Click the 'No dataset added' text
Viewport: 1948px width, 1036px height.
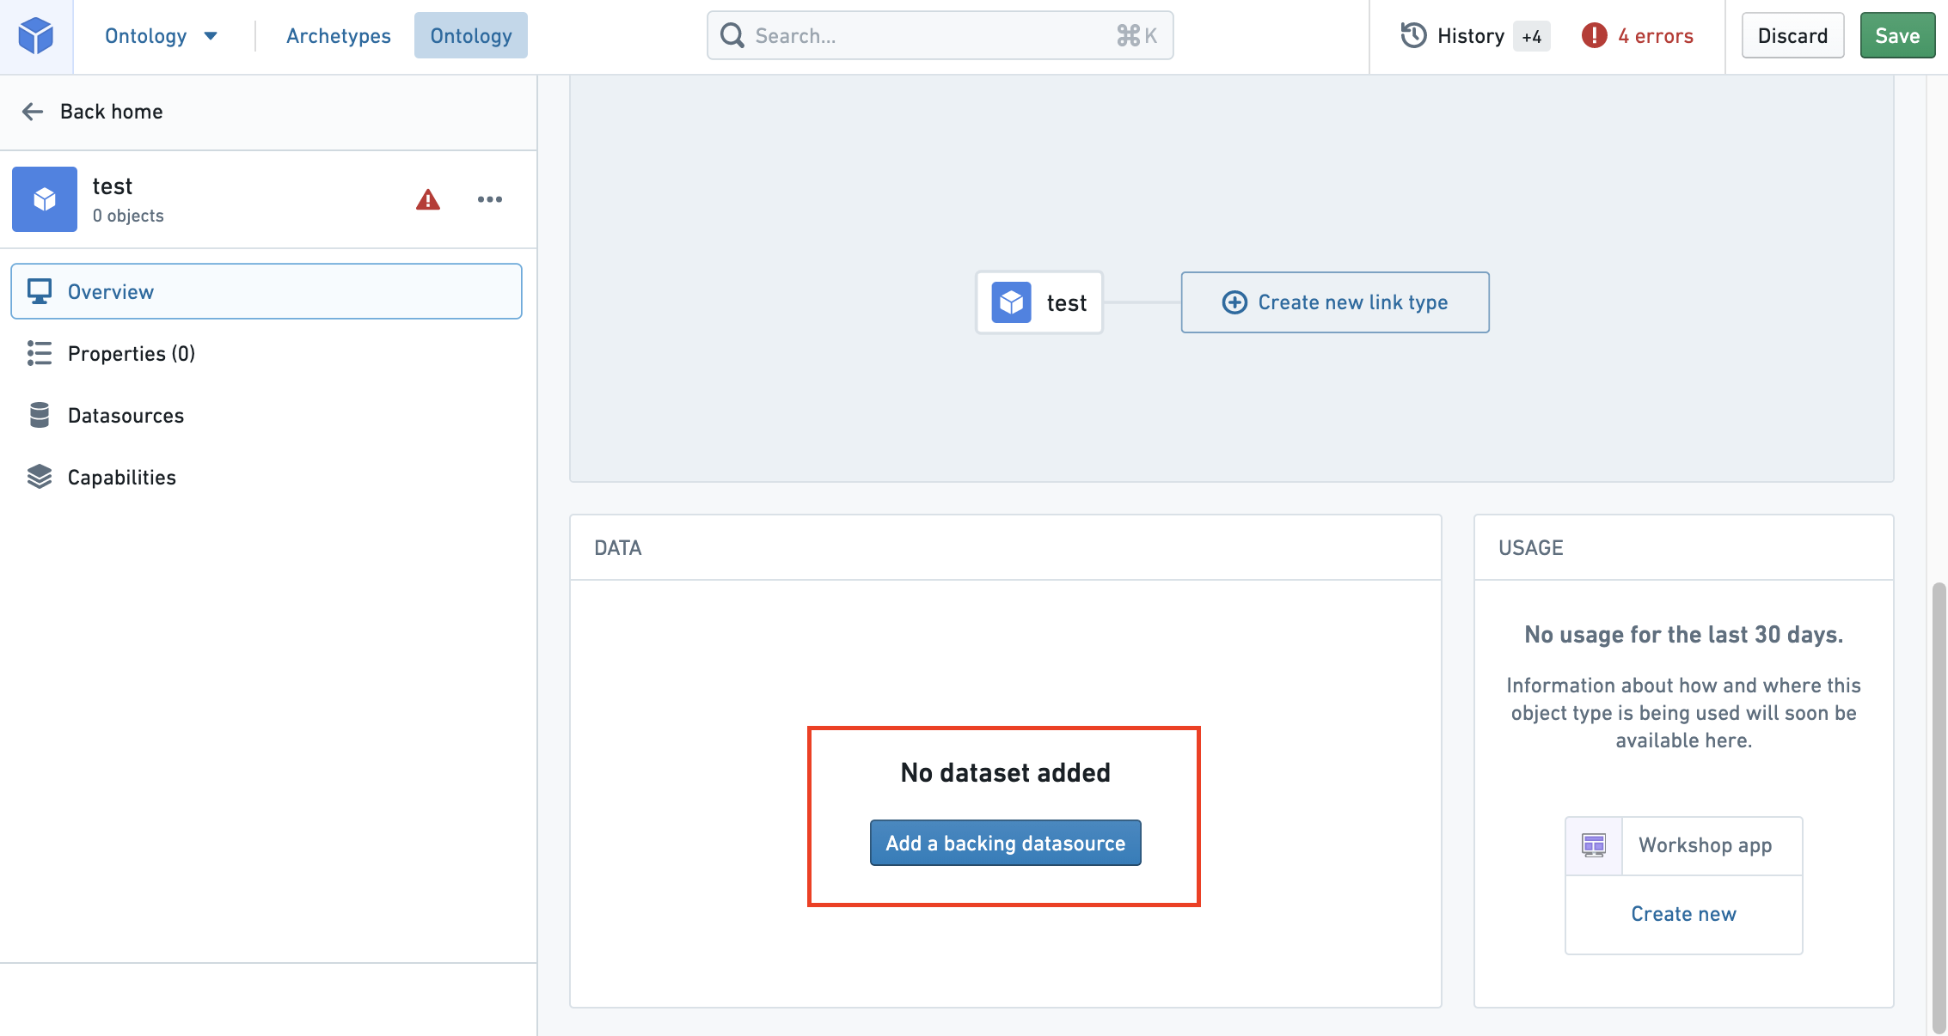pyautogui.click(x=1006, y=772)
